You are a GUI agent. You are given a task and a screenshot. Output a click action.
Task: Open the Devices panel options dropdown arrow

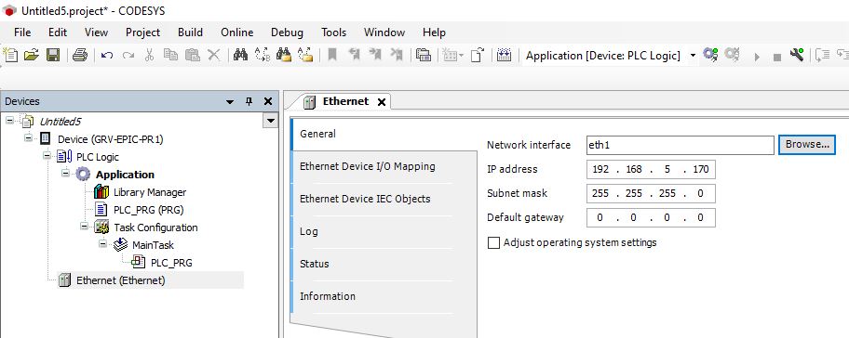click(x=230, y=101)
